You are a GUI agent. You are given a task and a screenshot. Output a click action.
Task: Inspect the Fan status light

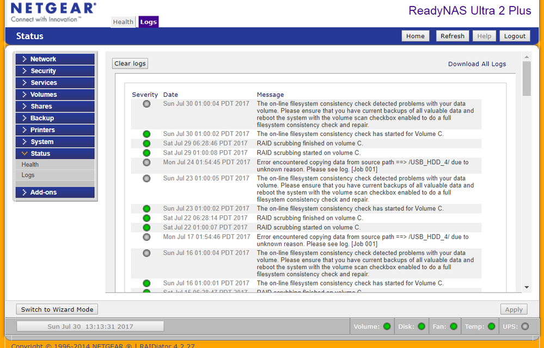tap(453, 326)
